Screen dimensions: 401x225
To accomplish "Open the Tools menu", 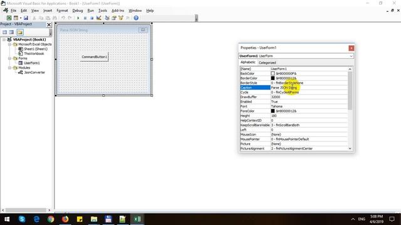I will pyautogui.click(x=103, y=11).
